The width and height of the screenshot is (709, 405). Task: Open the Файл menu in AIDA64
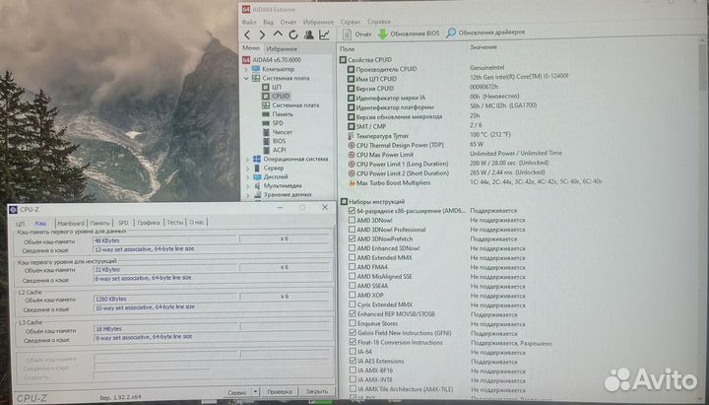[249, 22]
